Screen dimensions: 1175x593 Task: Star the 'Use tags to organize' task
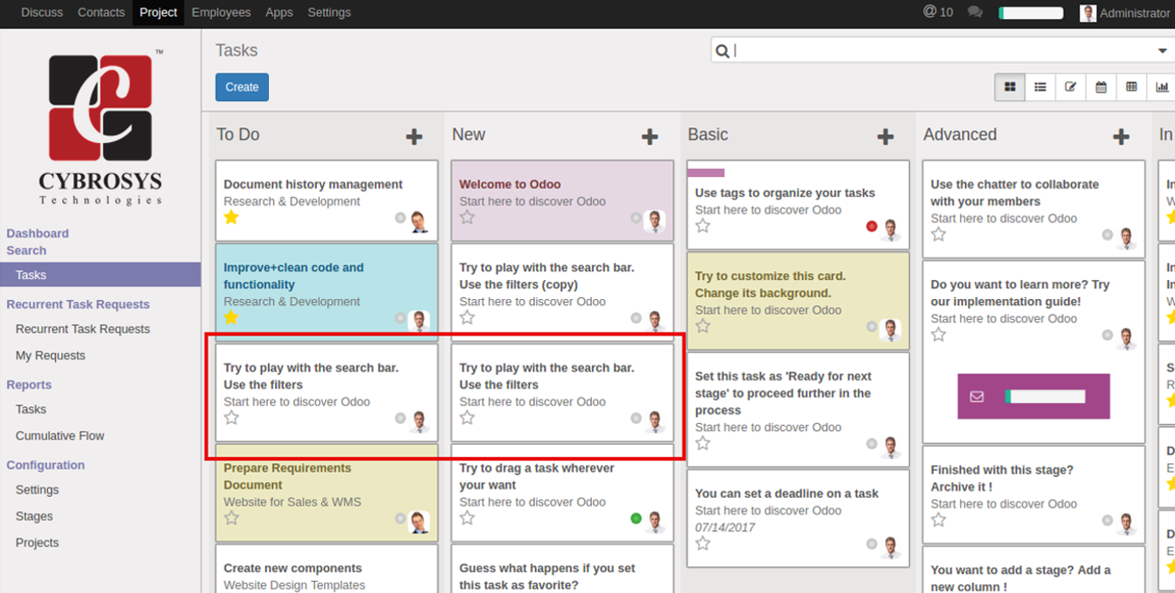click(x=703, y=226)
